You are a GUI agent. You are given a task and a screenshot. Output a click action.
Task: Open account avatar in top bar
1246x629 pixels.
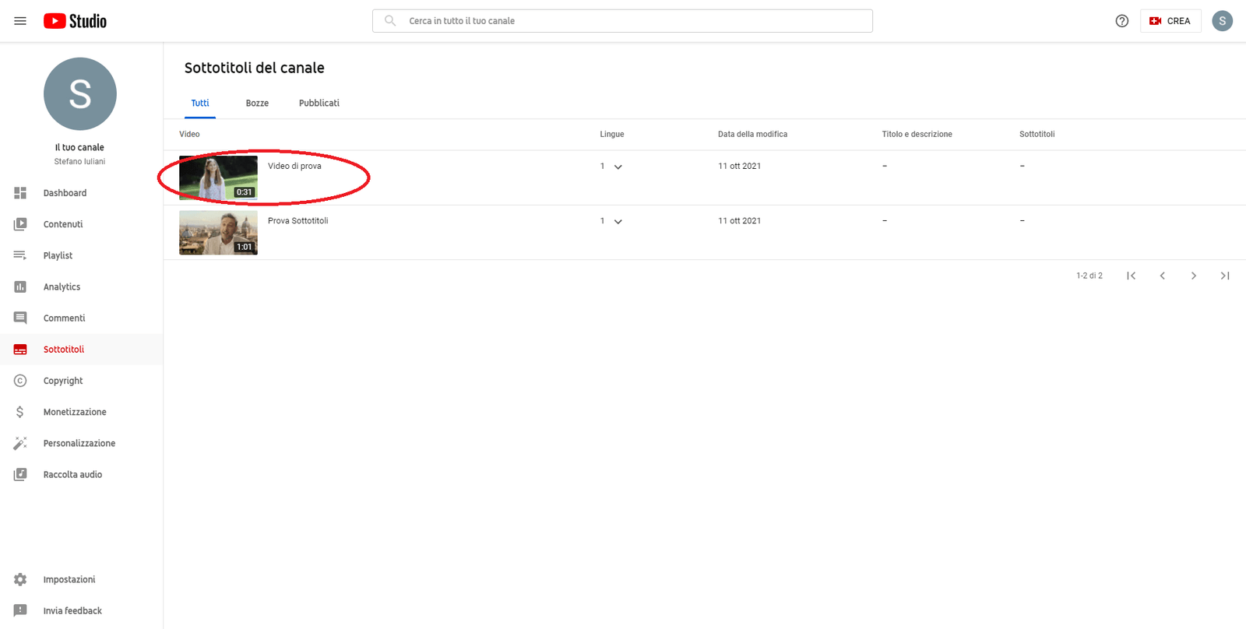1222,21
